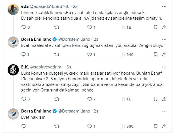Share eda's tweet
This screenshot has height=133, width=174.
click(164, 27)
